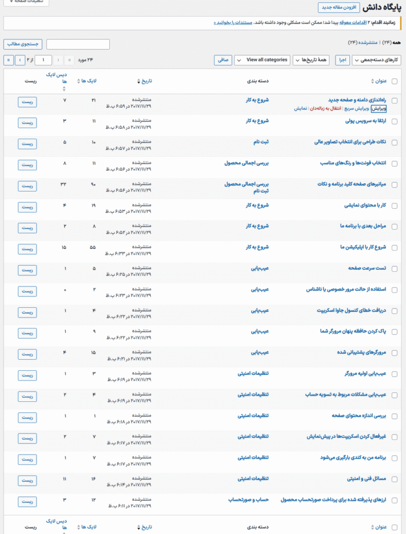
Task: Toggle the select-all checkbox in the table header
Action: click(x=395, y=81)
